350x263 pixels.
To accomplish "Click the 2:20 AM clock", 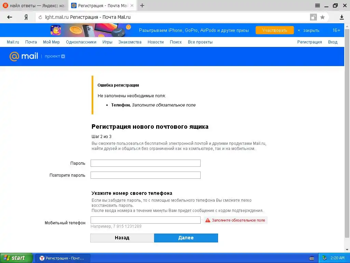I will point(337,258).
